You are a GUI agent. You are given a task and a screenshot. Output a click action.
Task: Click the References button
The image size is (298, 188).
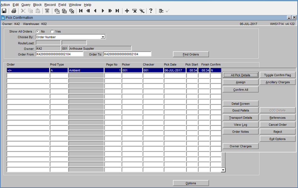click(277, 118)
